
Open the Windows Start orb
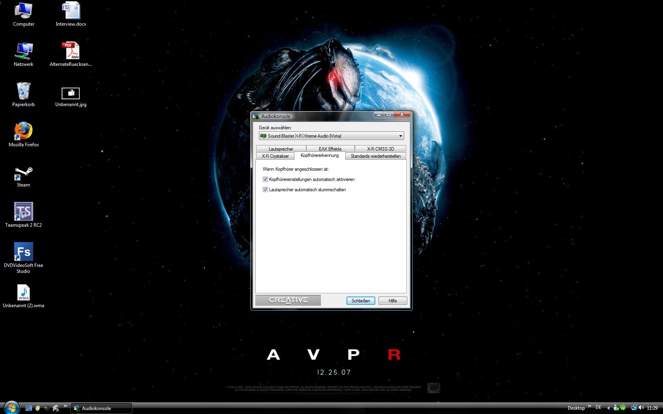pyautogui.click(x=11, y=408)
